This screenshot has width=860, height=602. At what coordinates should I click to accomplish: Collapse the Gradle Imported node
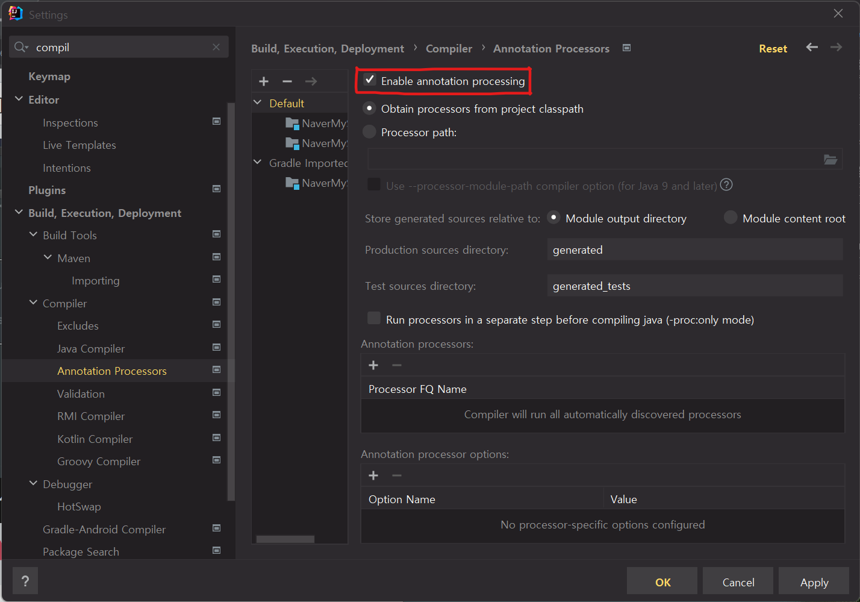(x=257, y=162)
